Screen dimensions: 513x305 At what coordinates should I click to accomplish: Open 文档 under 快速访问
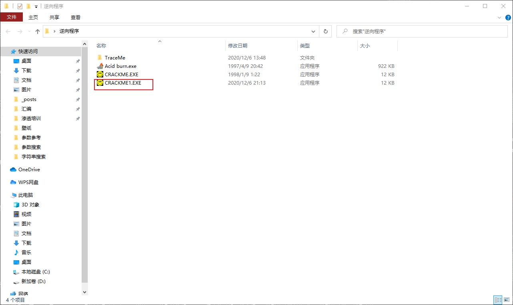click(x=26, y=80)
